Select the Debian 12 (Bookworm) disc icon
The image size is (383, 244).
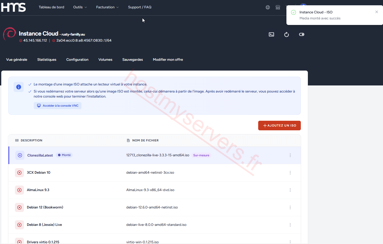[x=19, y=207]
